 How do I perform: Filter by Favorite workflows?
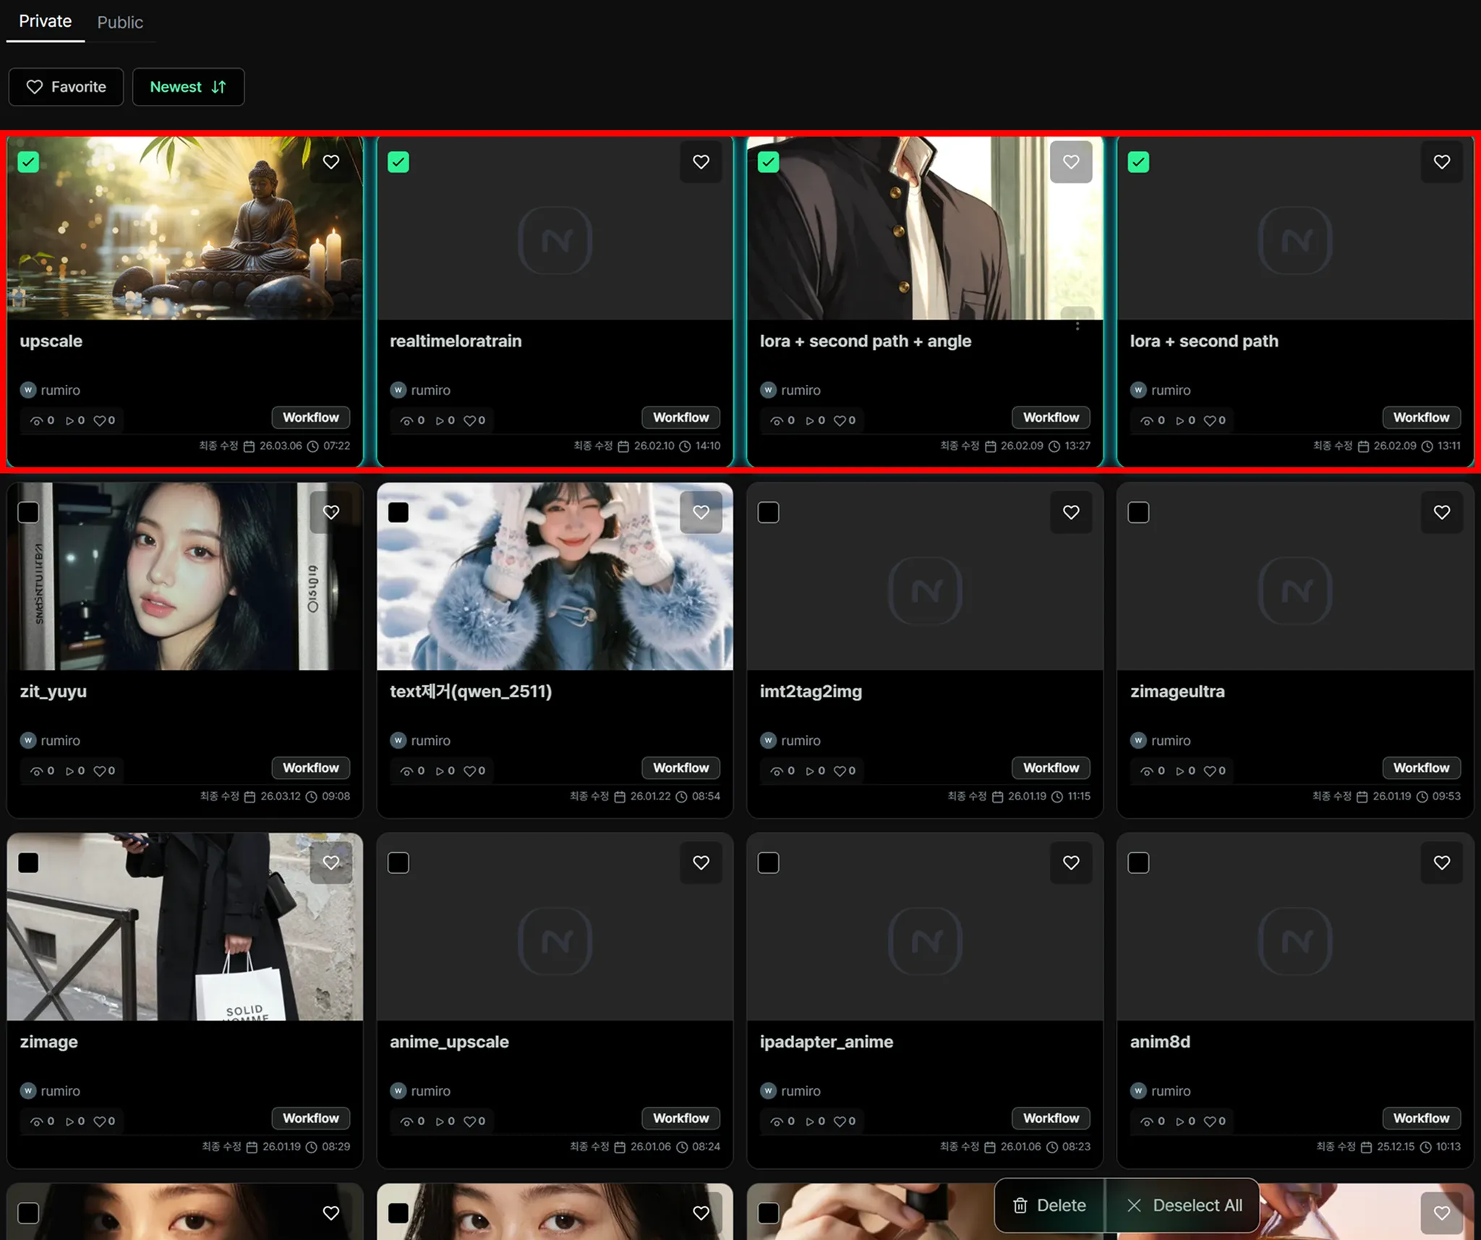[x=66, y=87]
